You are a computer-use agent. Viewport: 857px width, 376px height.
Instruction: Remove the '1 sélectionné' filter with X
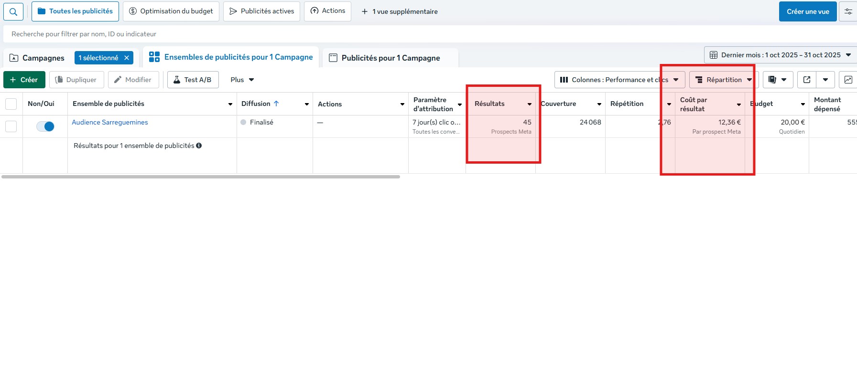(127, 58)
